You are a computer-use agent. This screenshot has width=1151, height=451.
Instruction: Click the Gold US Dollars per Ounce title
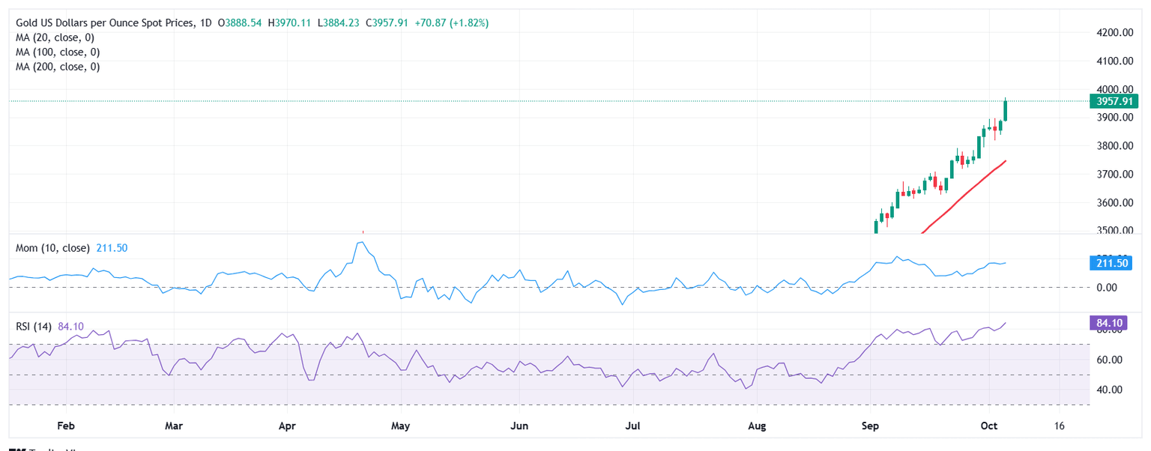point(102,23)
